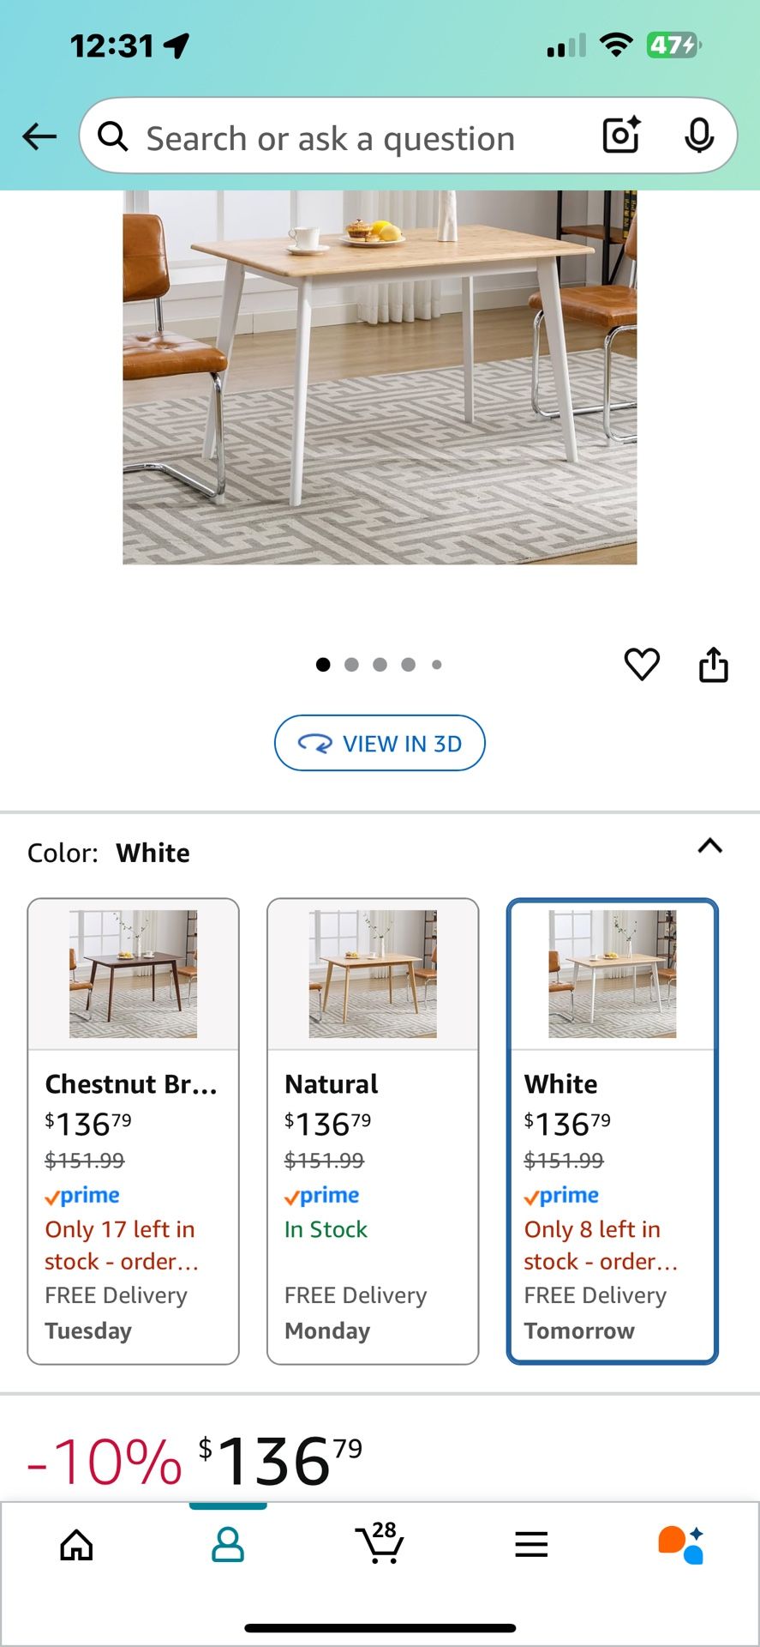This screenshot has height=1647, width=760.
Task: Go to Home tab
Action: pyautogui.click(x=76, y=1546)
